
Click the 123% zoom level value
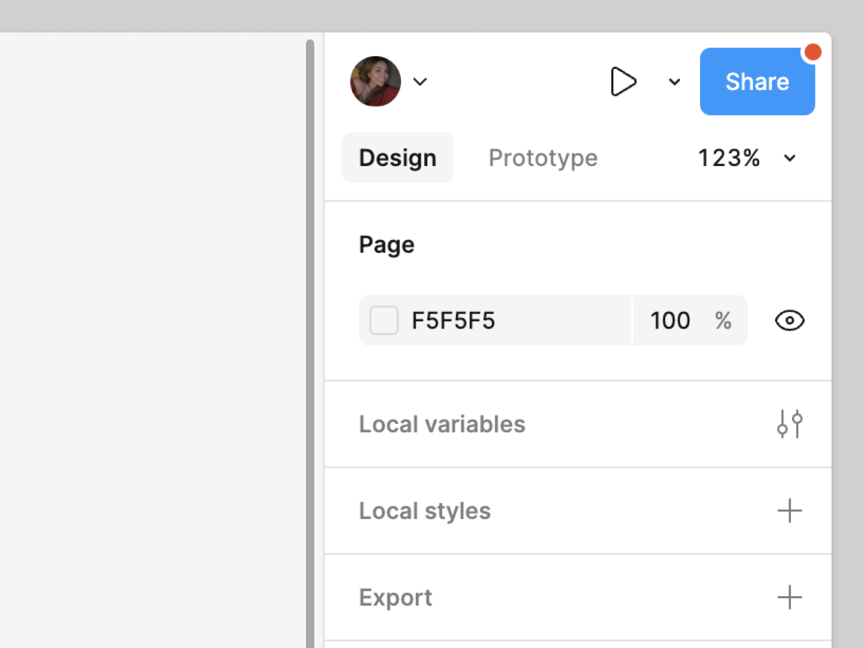tap(729, 158)
